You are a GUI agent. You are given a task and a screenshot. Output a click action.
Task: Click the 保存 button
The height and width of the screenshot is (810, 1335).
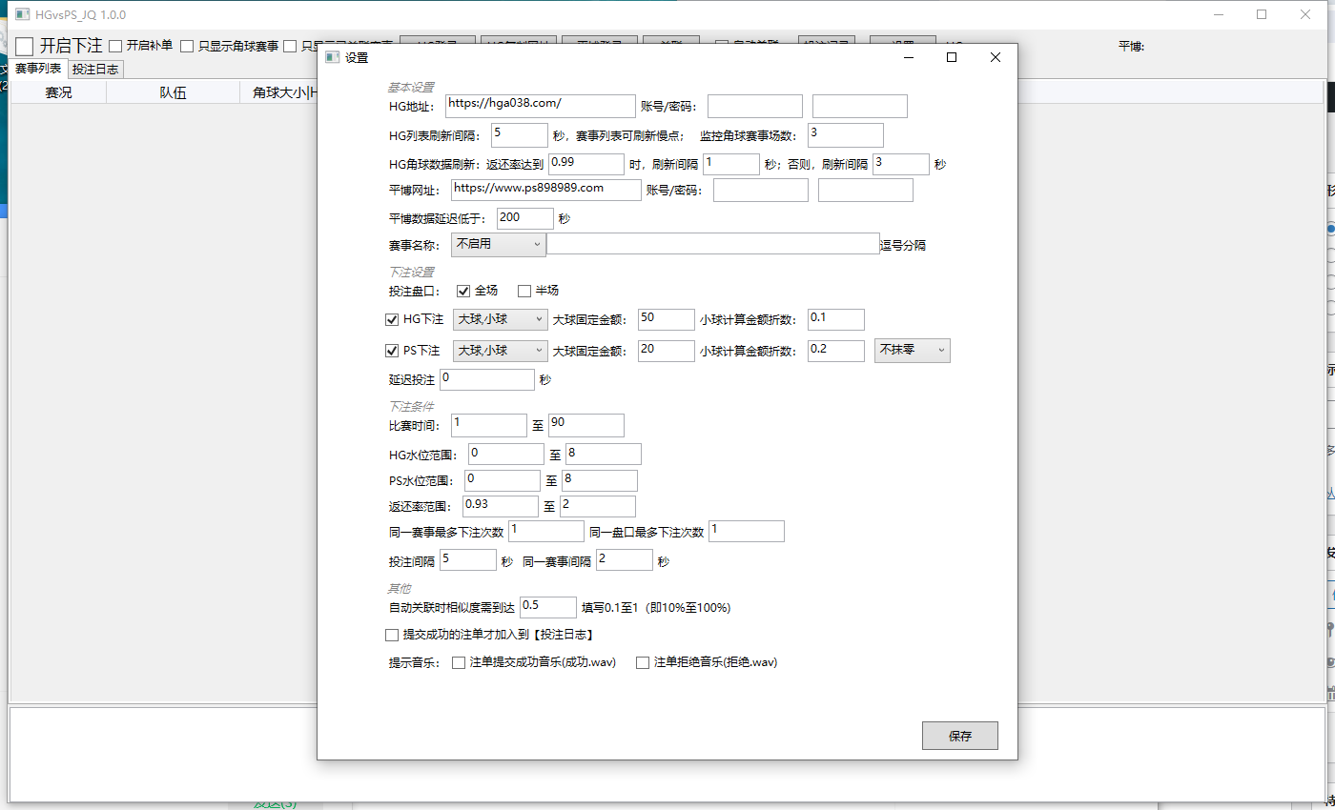tap(959, 736)
